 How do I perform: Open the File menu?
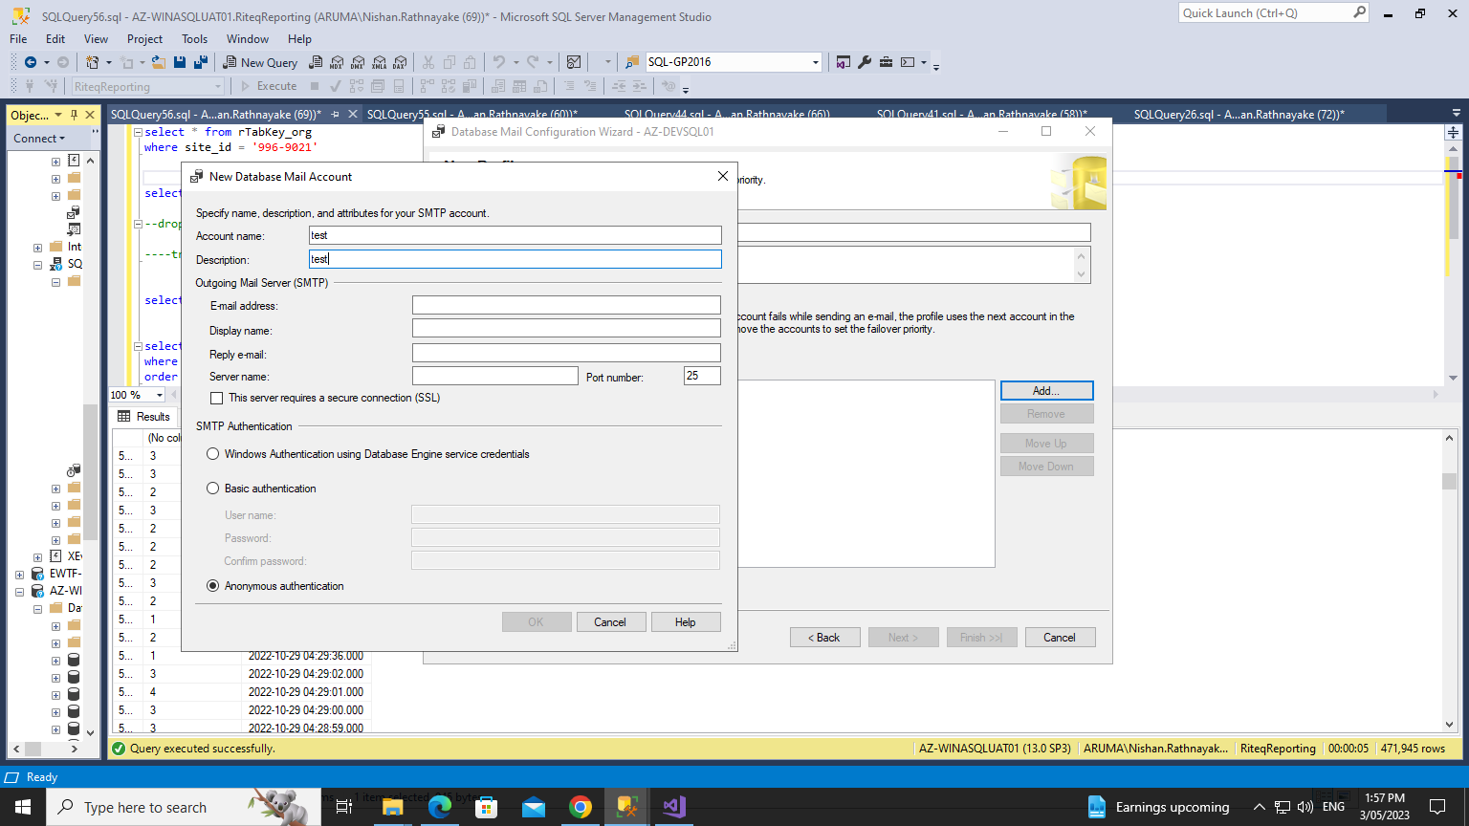[18, 39]
